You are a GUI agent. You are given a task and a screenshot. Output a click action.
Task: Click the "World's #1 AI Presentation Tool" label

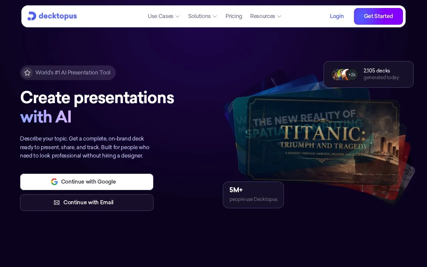pyautogui.click(x=73, y=73)
